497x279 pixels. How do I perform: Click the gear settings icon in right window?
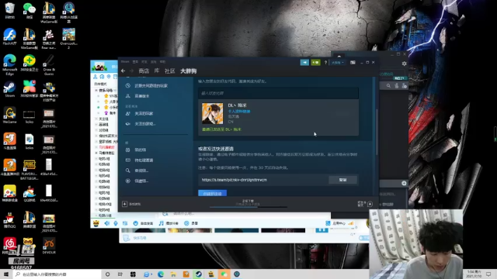(404, 64)
